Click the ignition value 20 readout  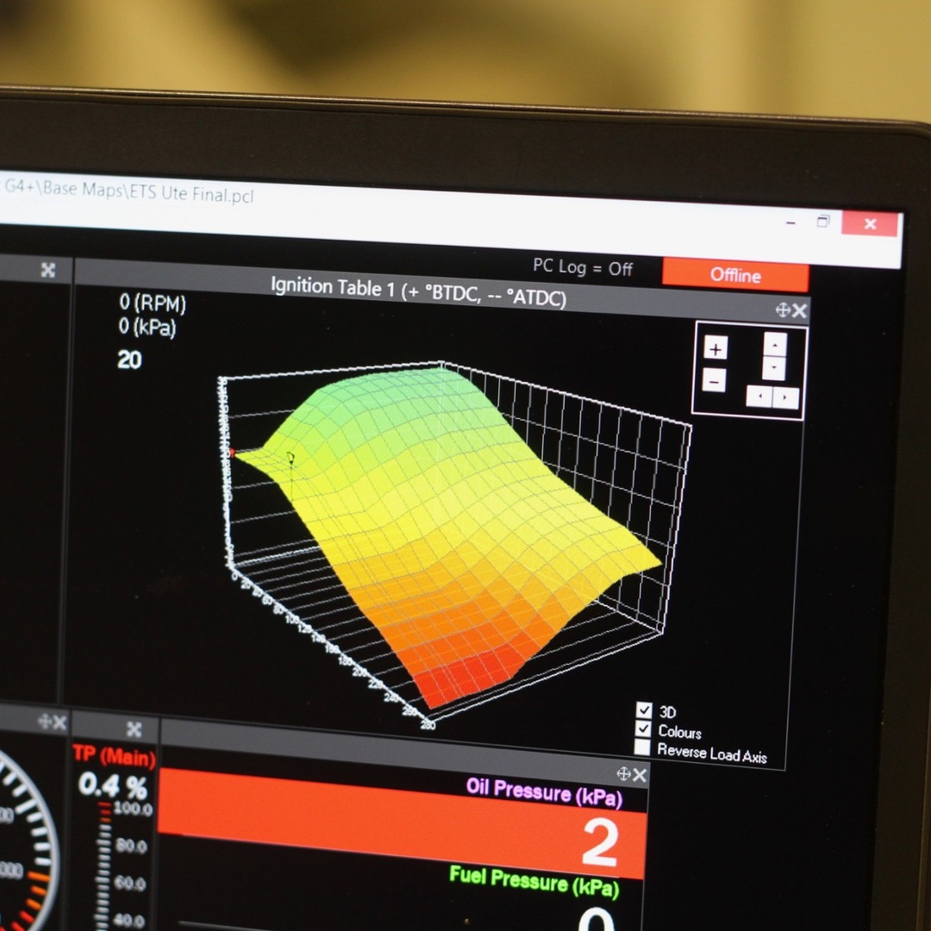tap(129, 359)
